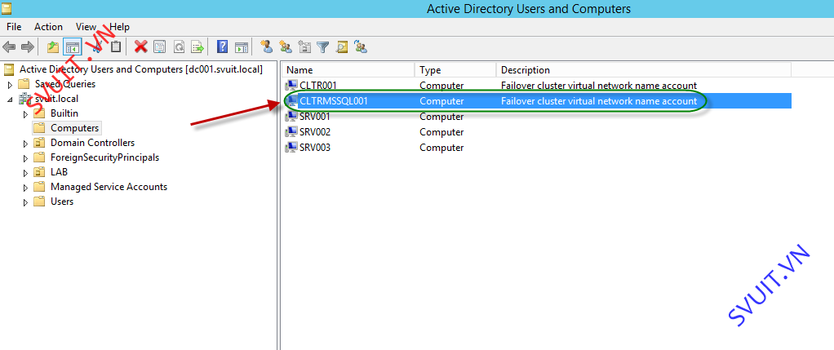Select the CLTRMSSQL001 computer entry
This screenshot has width=834, height=350.
pos(334,101)
